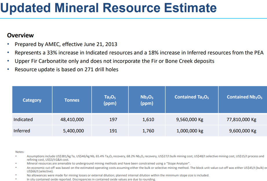Viewport: 267px width, 181px height.
Task: Click the note mentioning 'Stope Analyzer'
Action: [x=108, y=164]
